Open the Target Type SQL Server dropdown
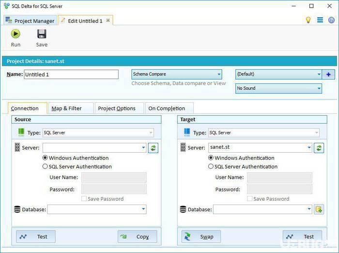 [x=264, y=133]
